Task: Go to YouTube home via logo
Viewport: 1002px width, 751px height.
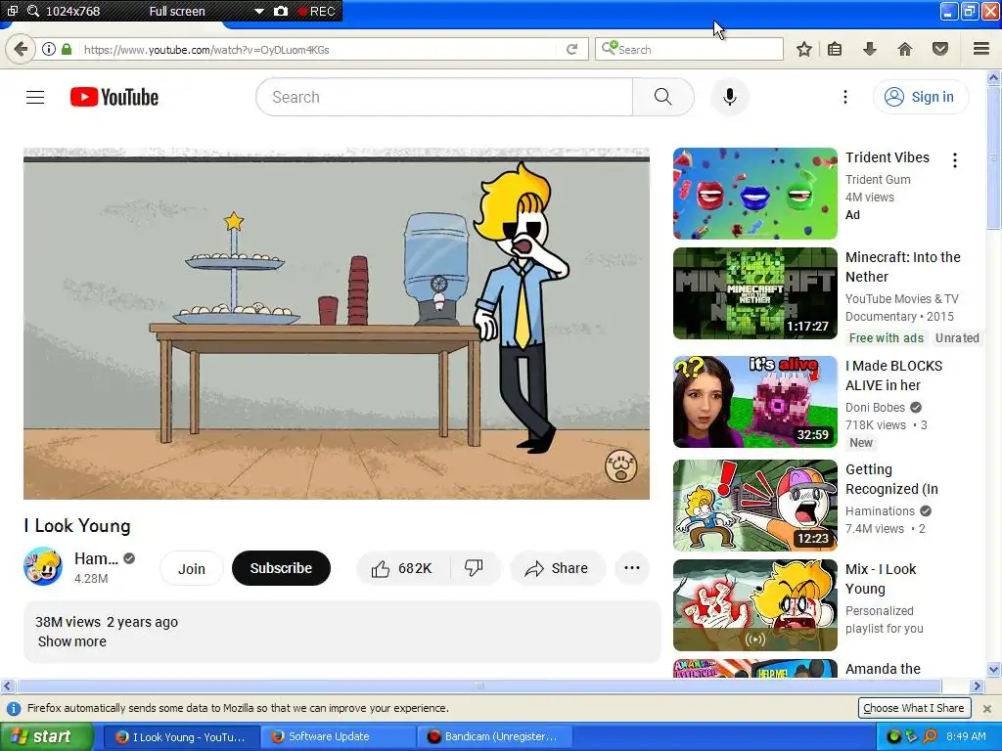Action: click(114, 97)
